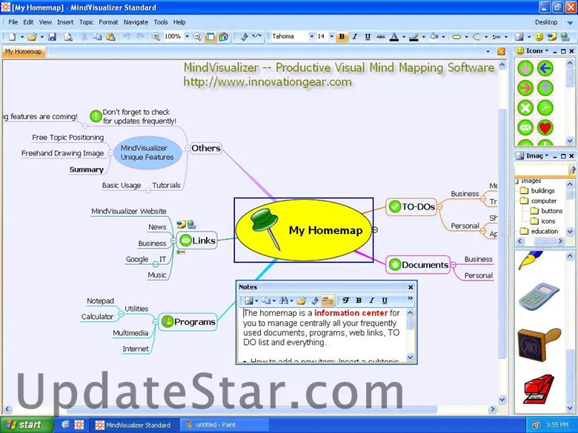Image resolution: width=578 pixels, height=433 pixels.
Task: Select the Documents topic node
Action: coord(418,265)
